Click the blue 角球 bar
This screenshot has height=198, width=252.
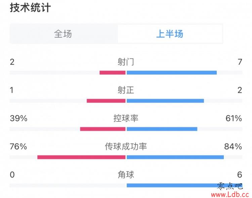(x=184, y=186)
